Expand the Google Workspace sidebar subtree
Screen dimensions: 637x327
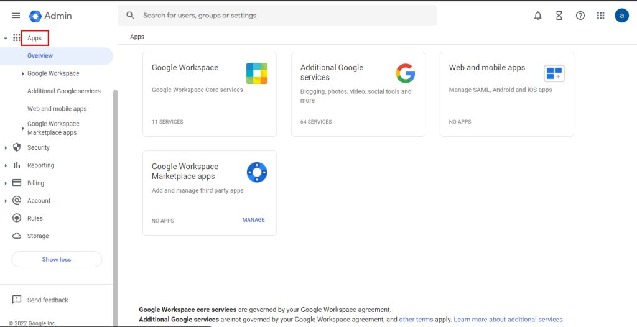(x=23, y=73)
